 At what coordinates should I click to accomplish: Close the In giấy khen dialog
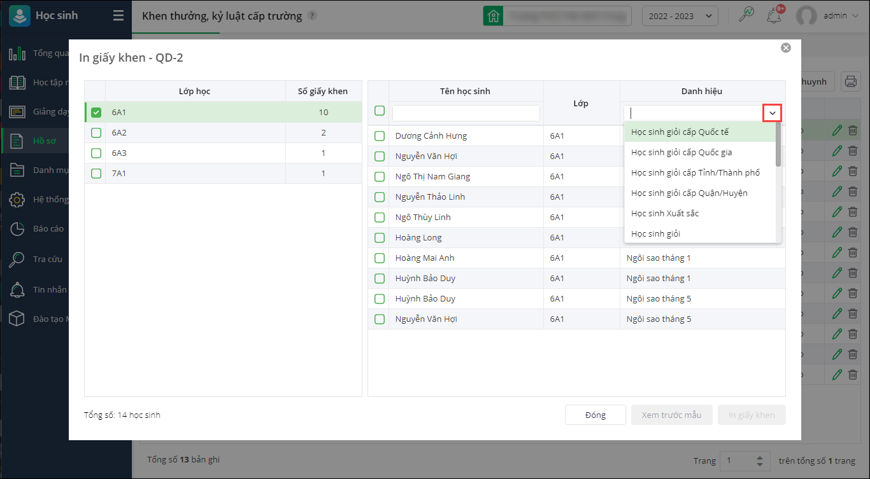pyautogui.click(x=786, y=48)
